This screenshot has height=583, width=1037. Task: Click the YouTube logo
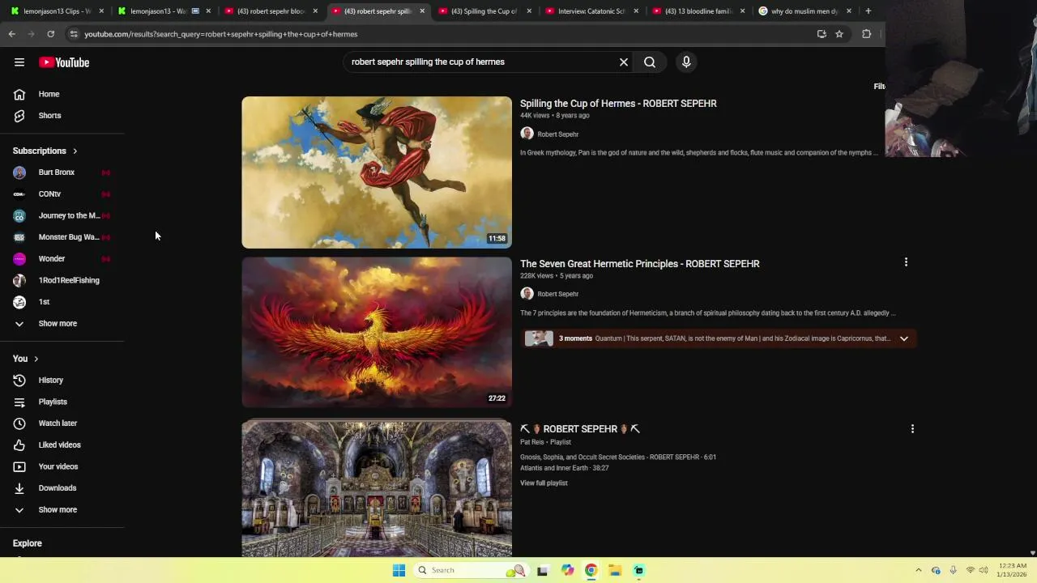point(64,62)
